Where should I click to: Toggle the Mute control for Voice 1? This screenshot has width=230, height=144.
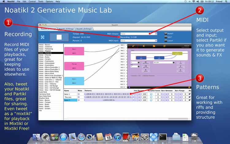click(x=79, y=100)
